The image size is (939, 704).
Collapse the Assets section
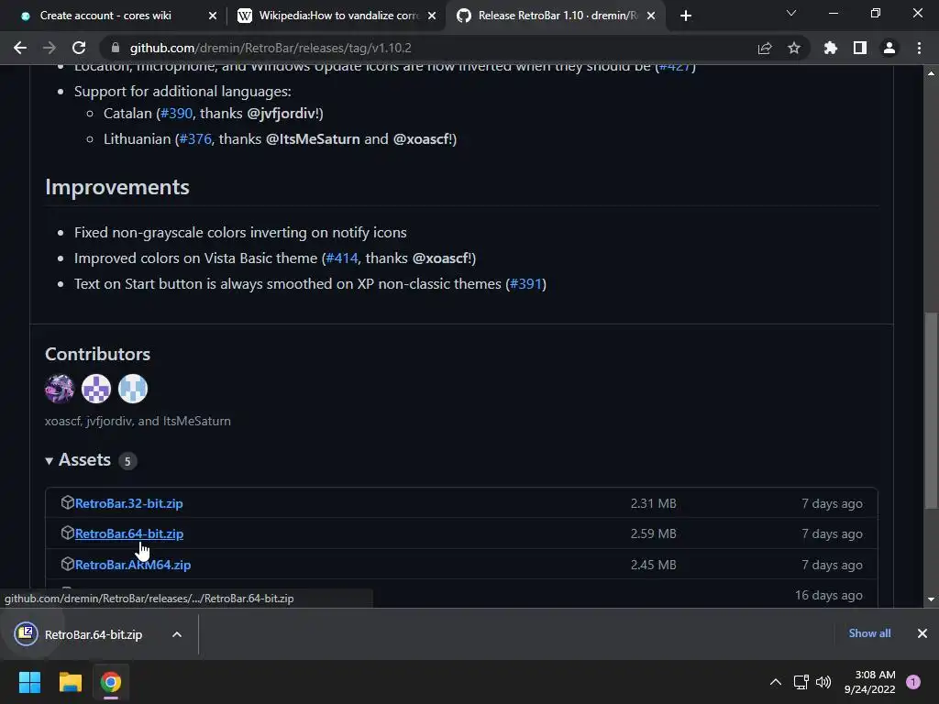pos(79,460)
